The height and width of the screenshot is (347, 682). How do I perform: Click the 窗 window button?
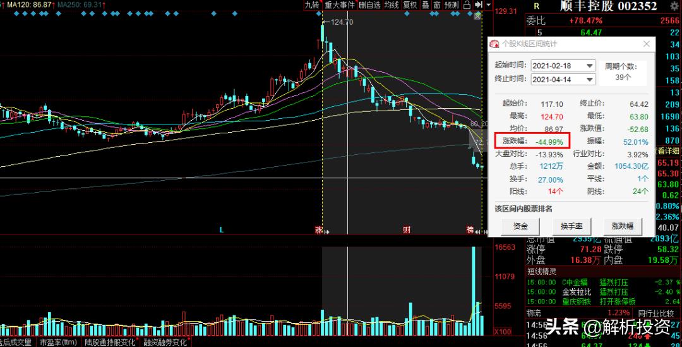(437, 5)
